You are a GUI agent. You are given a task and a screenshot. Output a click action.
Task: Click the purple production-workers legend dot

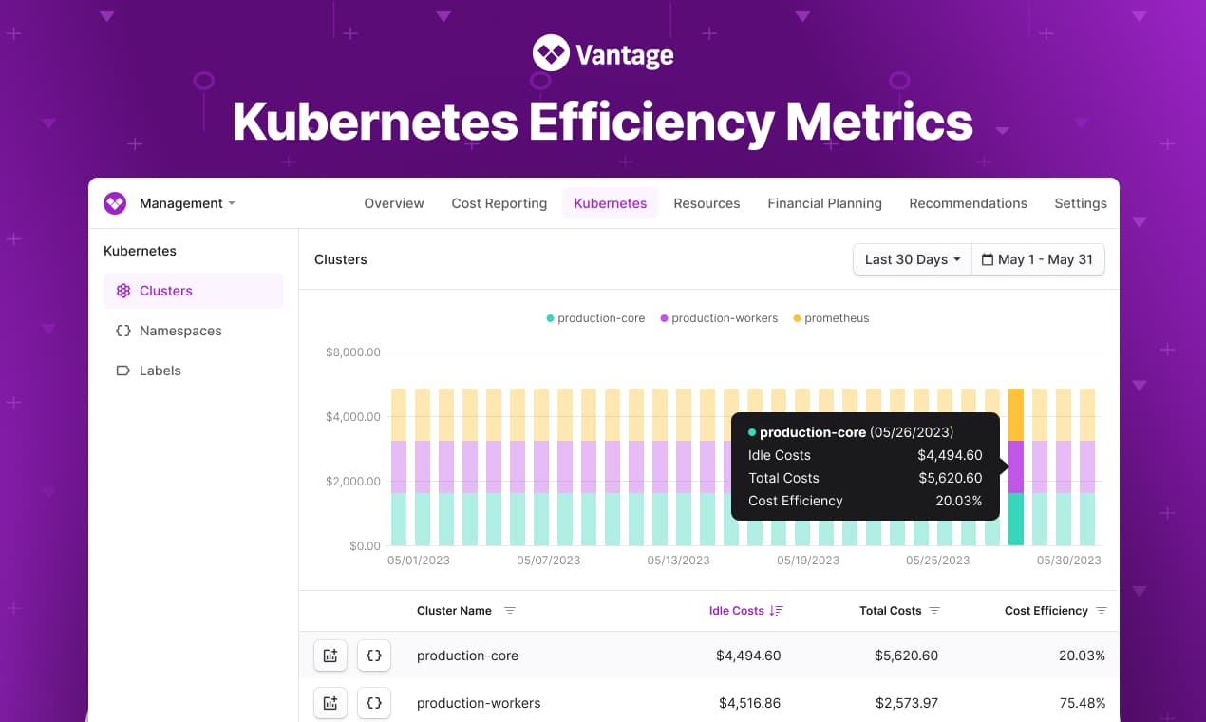tap(662, 318)
